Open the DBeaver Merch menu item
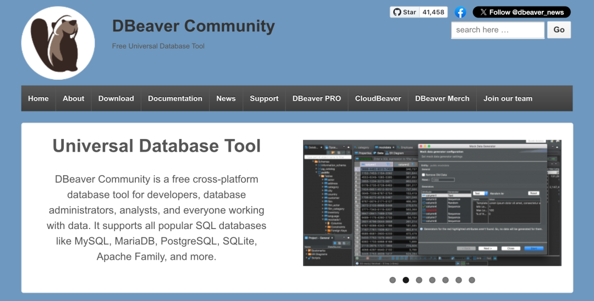 click(x=442, y=98)
